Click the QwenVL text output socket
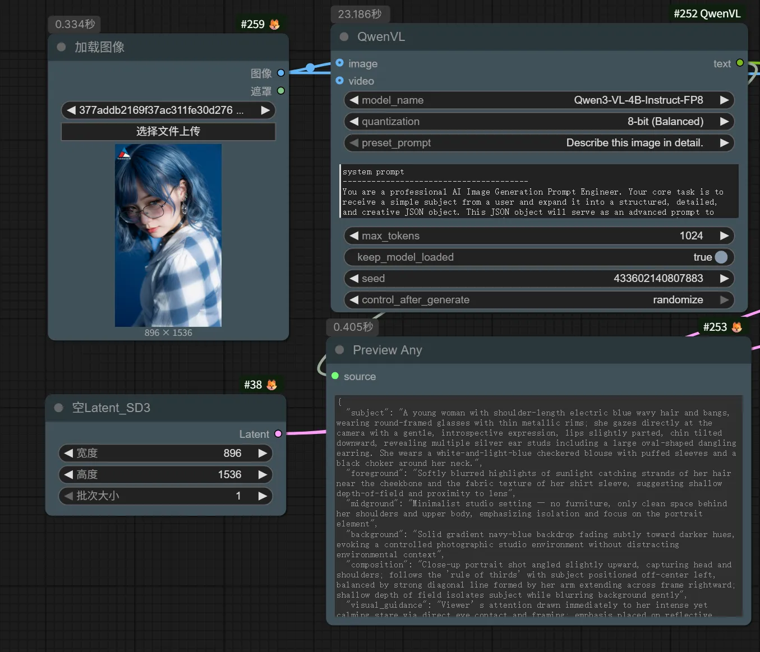 (x=740, y=63)
